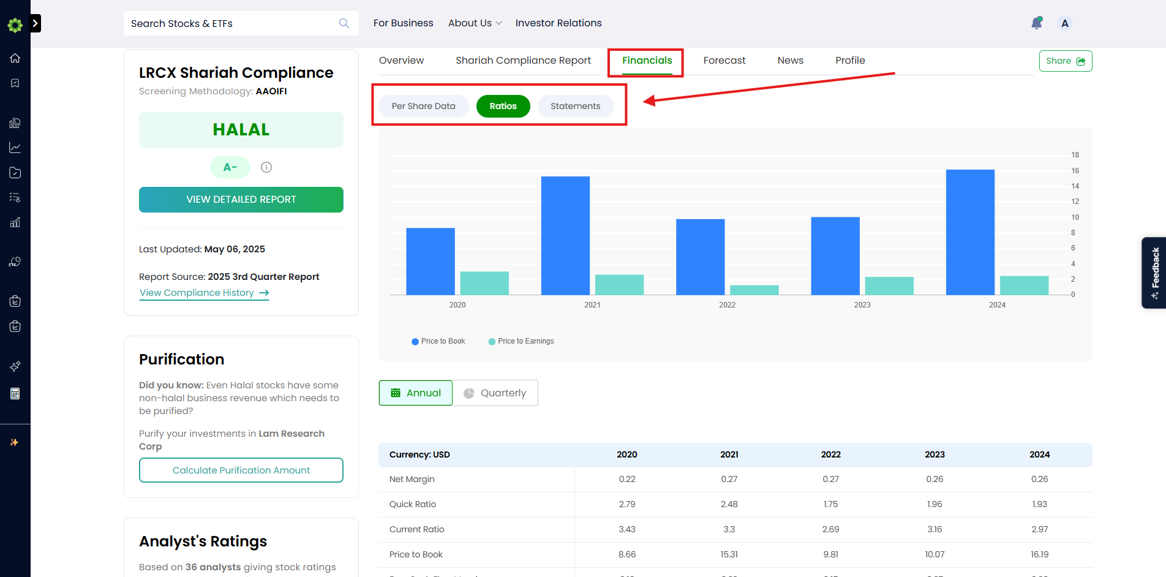Click the Current Ratio row label

417,530
